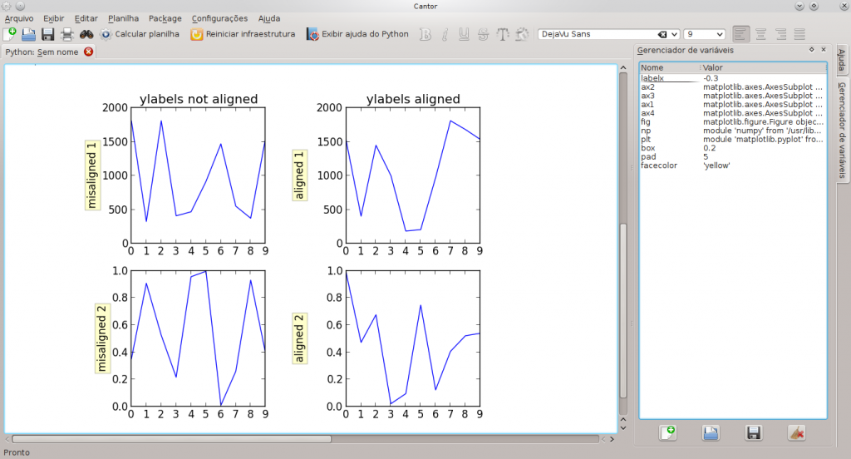The height and width of the screenshot is (459, 851).
Task: Open the Planilha menu
Action: coord(123,18)
